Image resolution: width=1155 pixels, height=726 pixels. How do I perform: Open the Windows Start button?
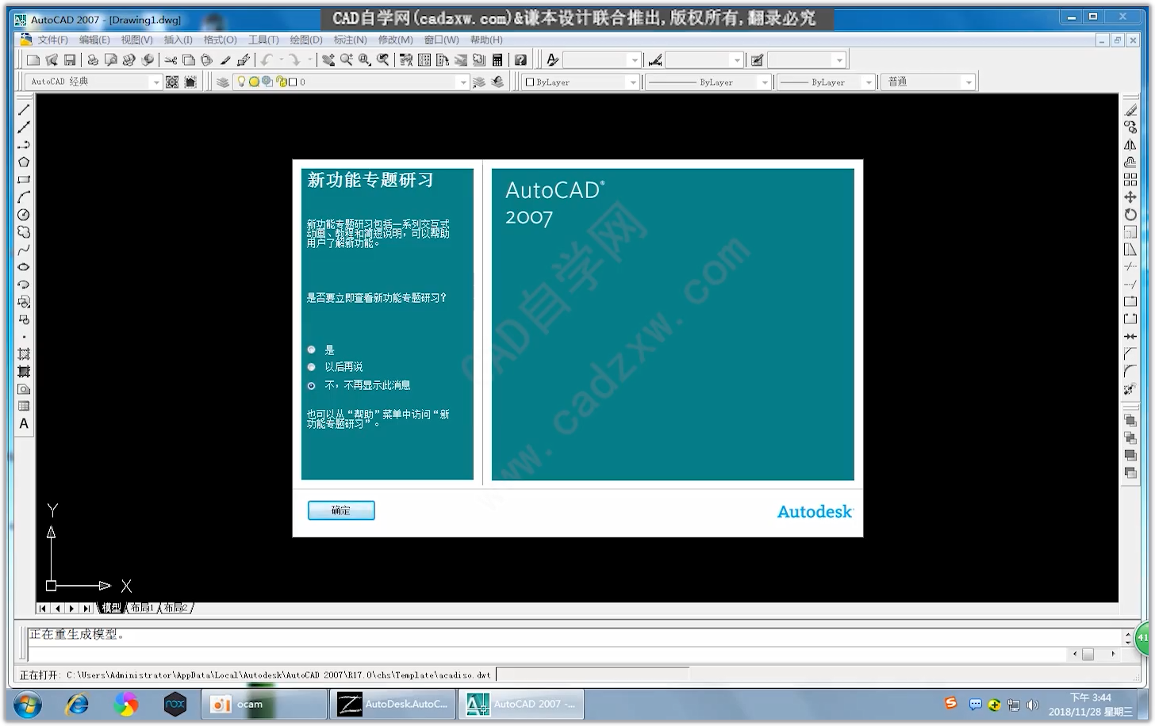[28, 704]
